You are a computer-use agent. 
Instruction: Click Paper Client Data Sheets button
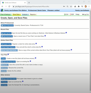[x=9, y=79]
